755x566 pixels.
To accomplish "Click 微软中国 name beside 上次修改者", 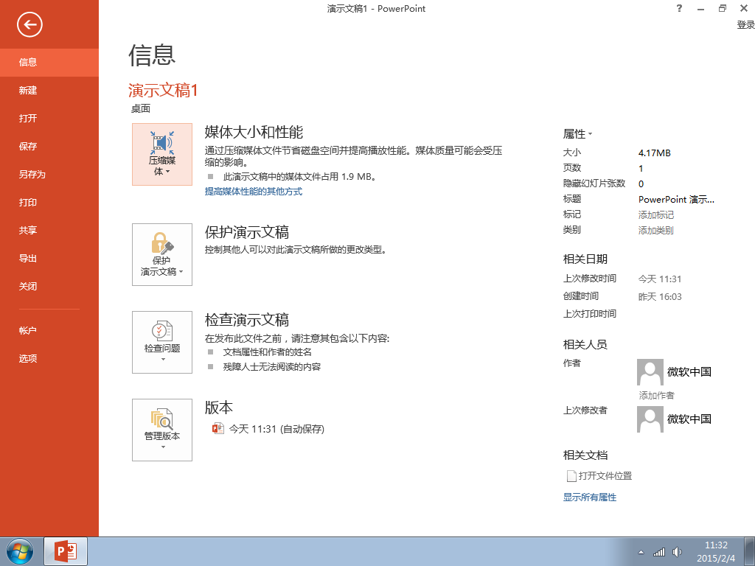I will [x=689, y=419].
